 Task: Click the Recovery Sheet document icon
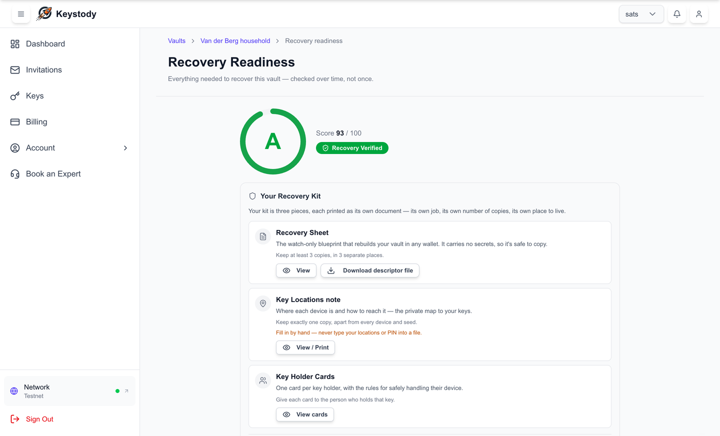point(263,236)
